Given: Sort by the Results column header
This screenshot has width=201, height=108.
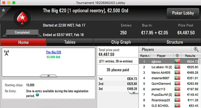Looking at the screenshot, I should (190, 56).
